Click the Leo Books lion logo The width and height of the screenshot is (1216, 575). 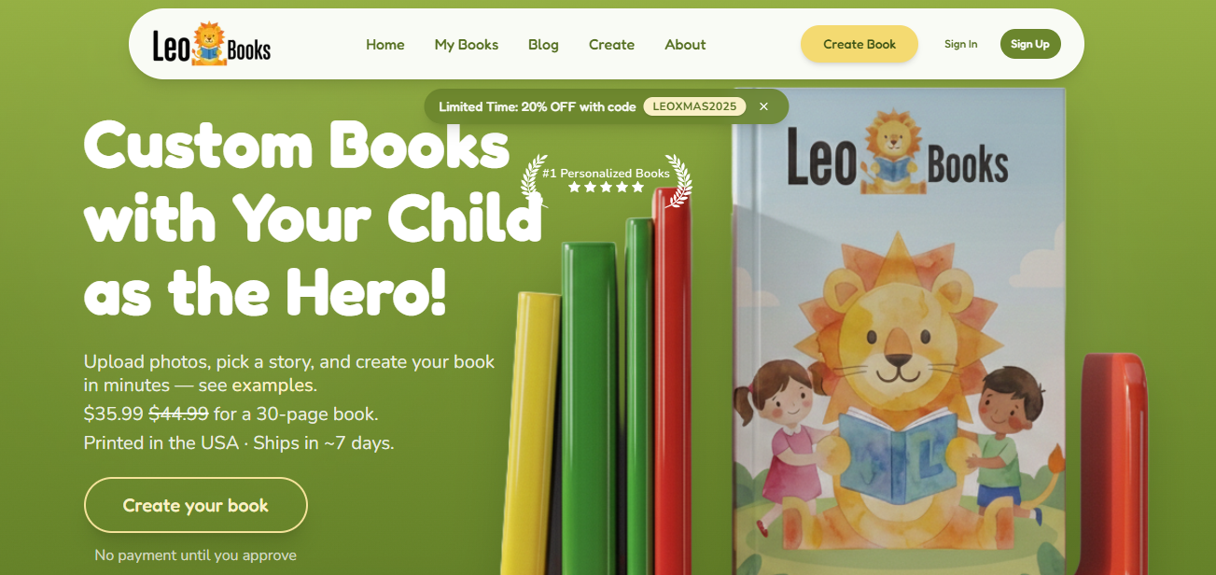[x=212, y=44]
